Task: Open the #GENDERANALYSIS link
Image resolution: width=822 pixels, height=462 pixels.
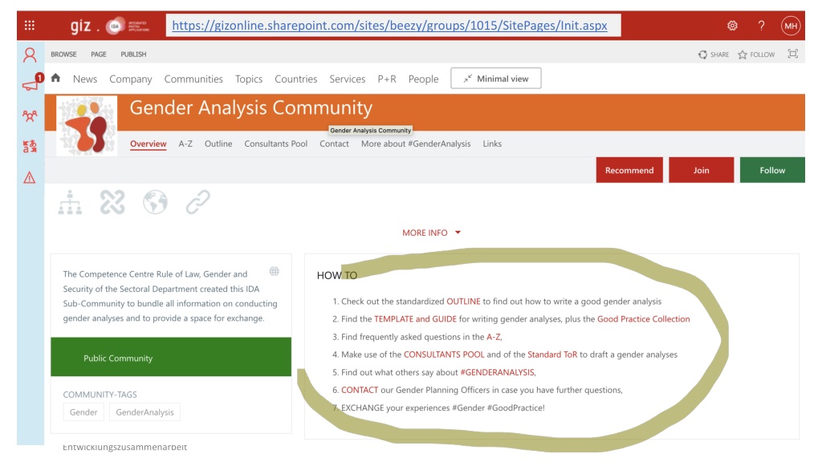Action: (x=497, y=372)
